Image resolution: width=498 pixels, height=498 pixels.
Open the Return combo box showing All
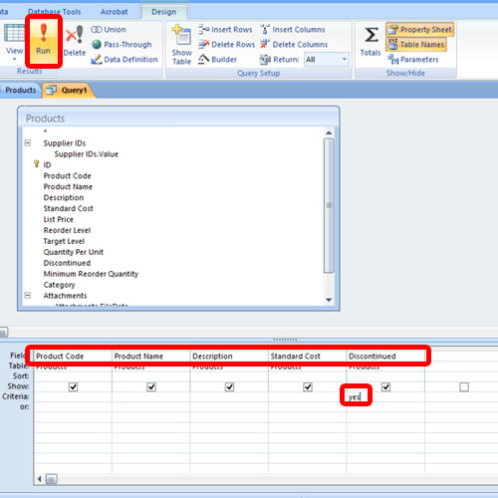327,60
